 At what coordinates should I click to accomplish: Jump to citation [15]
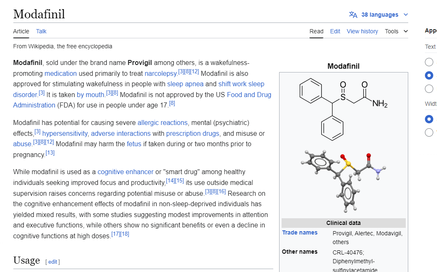tap(180, 181)
